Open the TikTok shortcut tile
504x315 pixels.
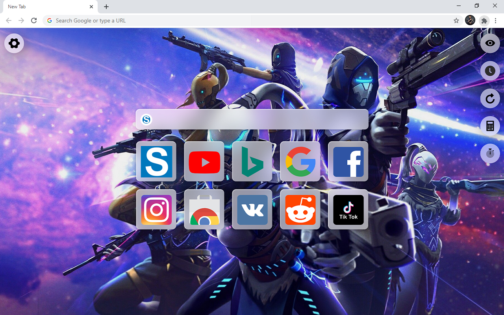click(348, 209)
